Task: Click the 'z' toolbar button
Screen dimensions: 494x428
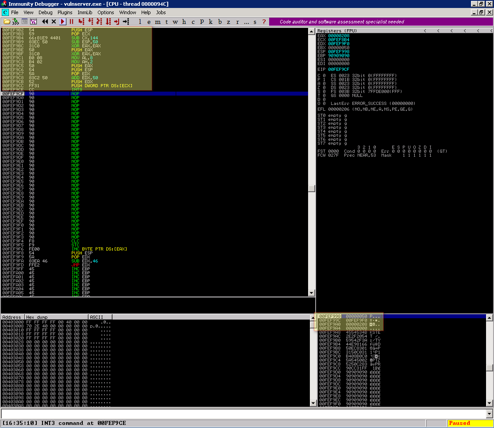Action: point(228,22)
